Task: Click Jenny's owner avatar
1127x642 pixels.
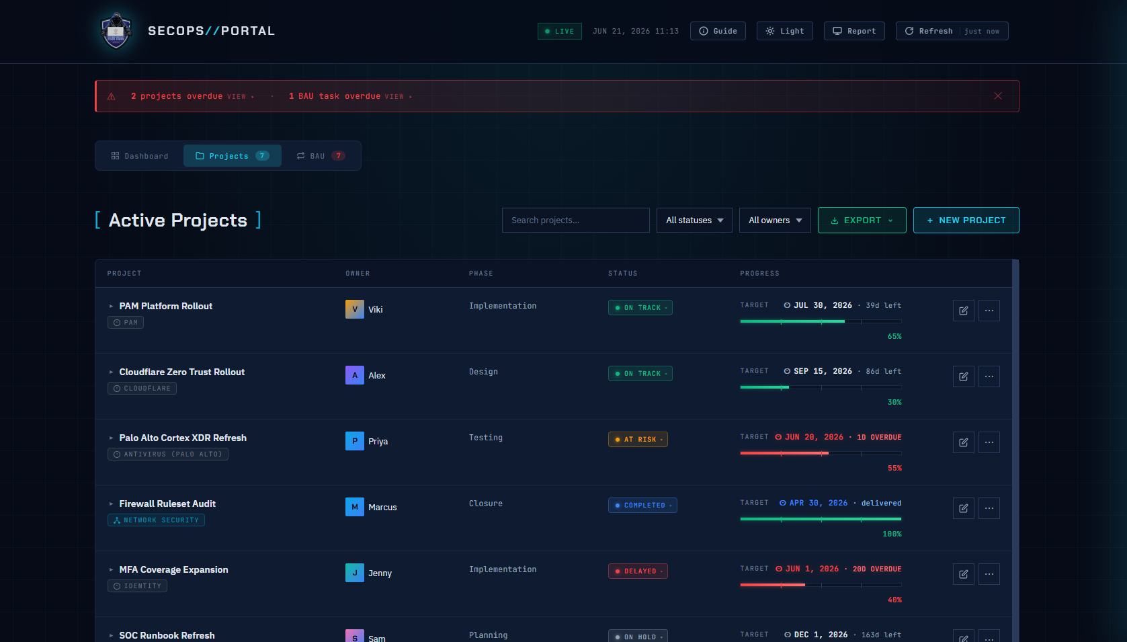Action: tap(355, 573)
